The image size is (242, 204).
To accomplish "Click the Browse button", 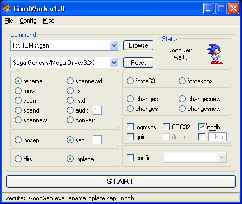I will tap(139, 45).
